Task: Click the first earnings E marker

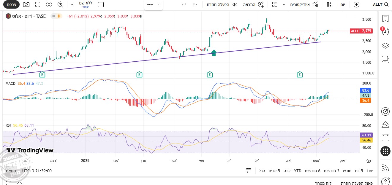Action: (x=42, y=74)
